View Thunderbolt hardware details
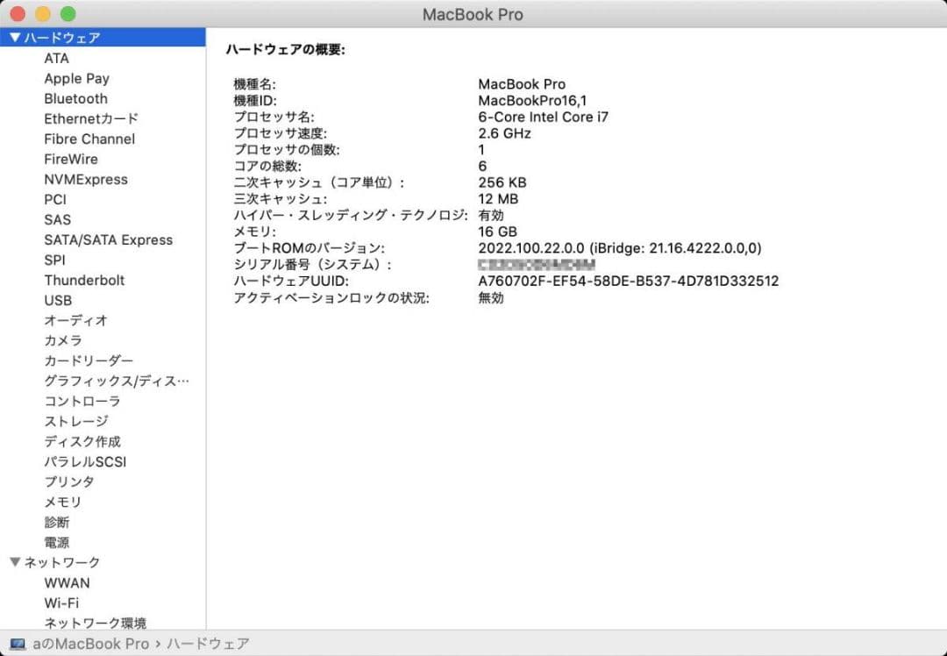Viewport: 947px width, 656px height. pyautogui.click(x=84, y=280)
